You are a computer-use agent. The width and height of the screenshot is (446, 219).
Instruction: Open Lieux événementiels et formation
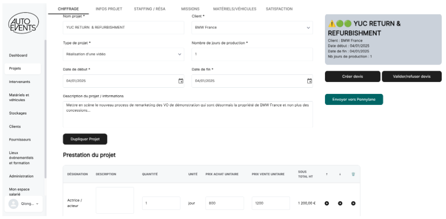pos(21,158)
